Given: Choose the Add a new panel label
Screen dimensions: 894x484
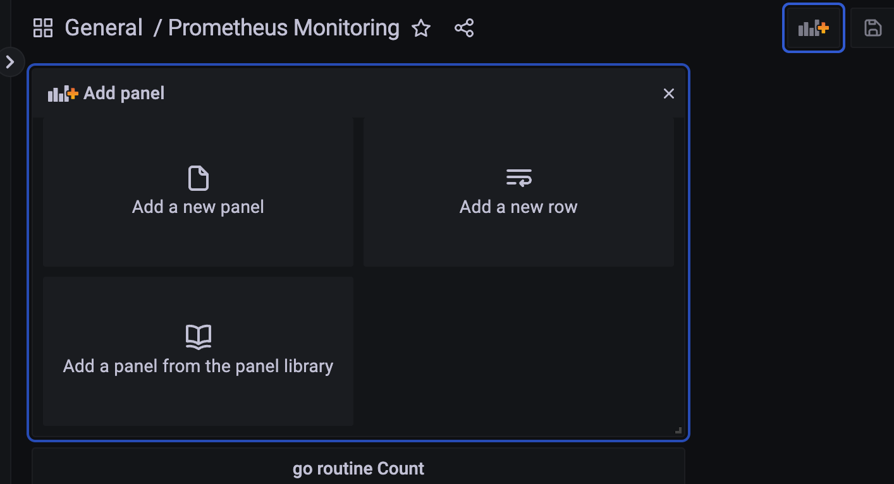Looking at the screenshot, I should [x=198, y=207].
